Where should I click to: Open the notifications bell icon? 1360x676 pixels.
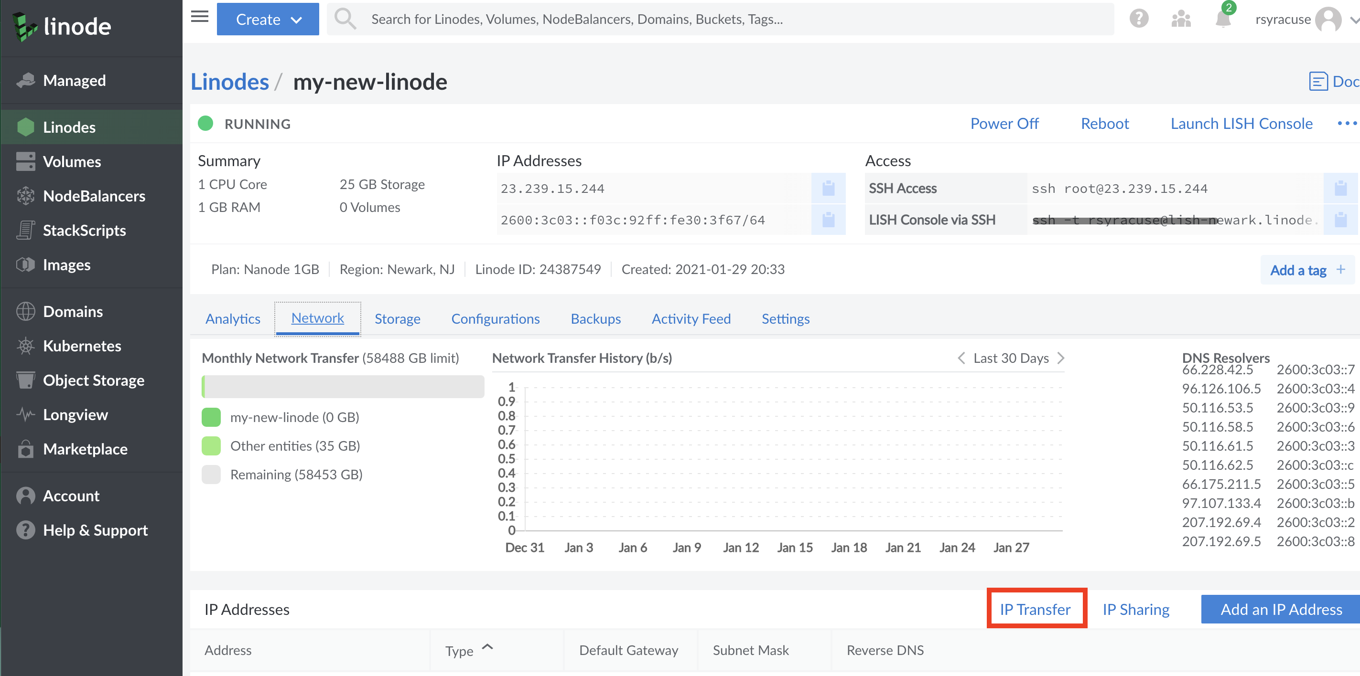tap(1222, 19)
